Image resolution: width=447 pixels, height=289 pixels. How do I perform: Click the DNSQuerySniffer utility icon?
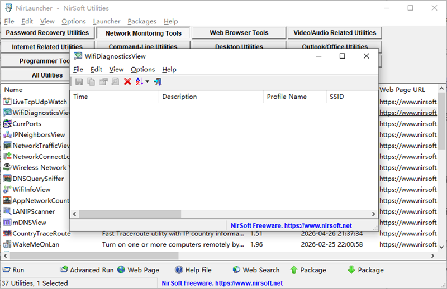tap(7, 179)
